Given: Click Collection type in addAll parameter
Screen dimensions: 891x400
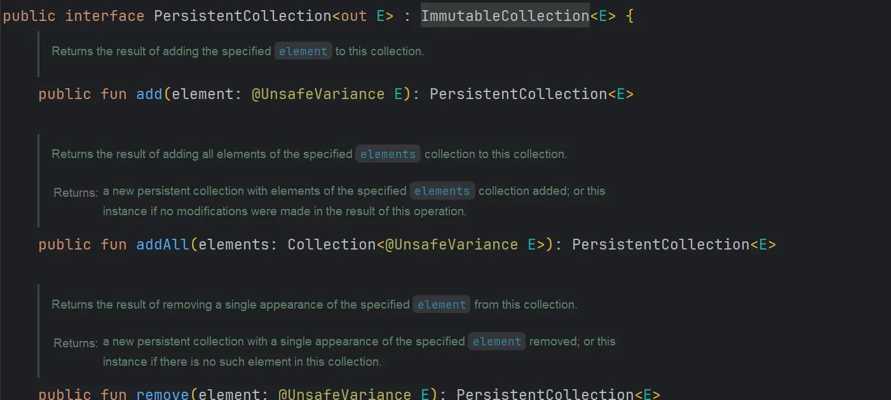Looking at the screenshot, I should pos(331,245).
